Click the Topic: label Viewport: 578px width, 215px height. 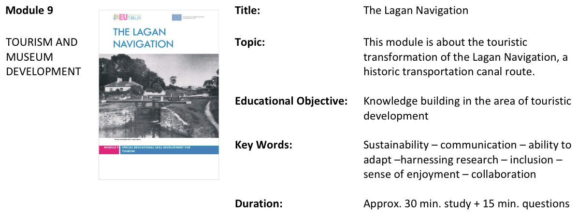[250, 42]
